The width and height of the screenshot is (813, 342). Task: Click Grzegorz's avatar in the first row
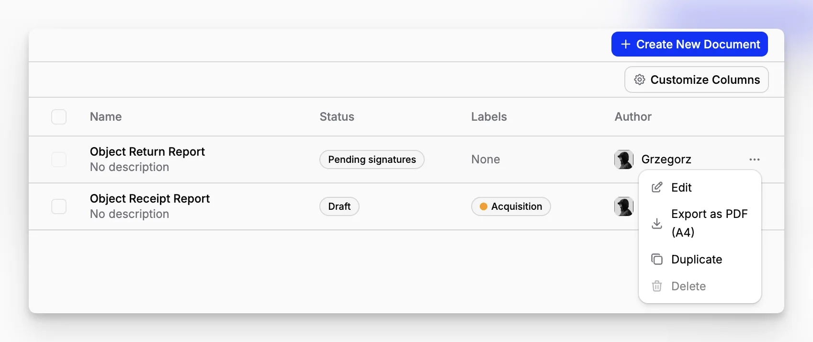624,160
